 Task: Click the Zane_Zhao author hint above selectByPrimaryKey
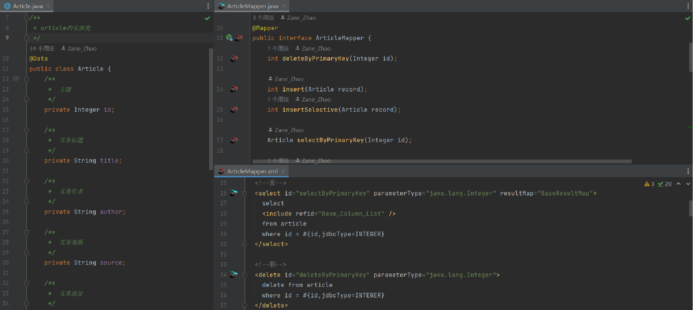point(286,130)
